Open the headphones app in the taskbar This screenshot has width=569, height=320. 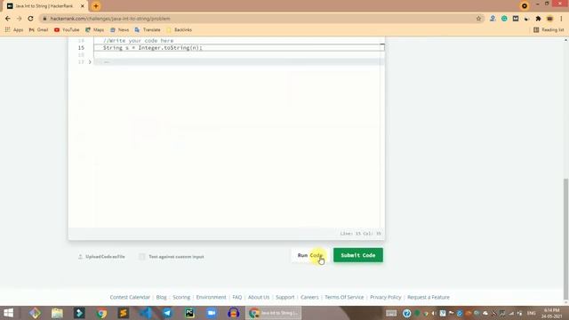(x=234, y=313)
